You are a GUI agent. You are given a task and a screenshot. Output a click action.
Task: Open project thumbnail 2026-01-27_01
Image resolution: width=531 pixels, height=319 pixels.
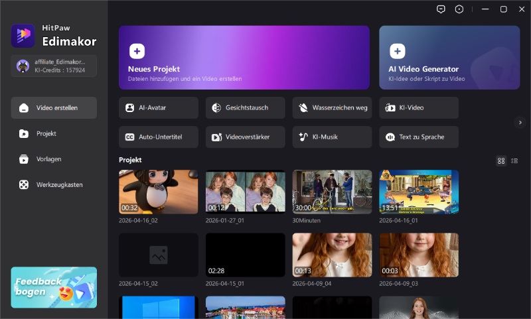pyautogui.click(x=245, y=192)
